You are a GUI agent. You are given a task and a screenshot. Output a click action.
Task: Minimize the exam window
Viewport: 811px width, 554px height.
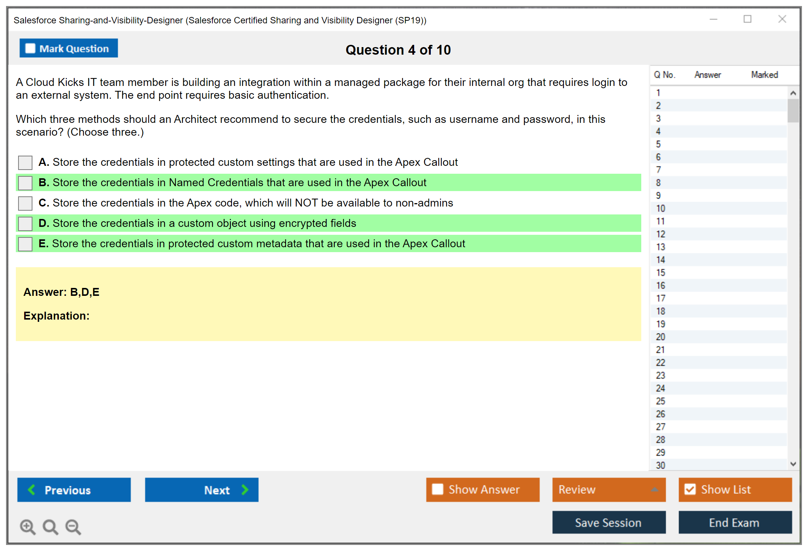713,19
